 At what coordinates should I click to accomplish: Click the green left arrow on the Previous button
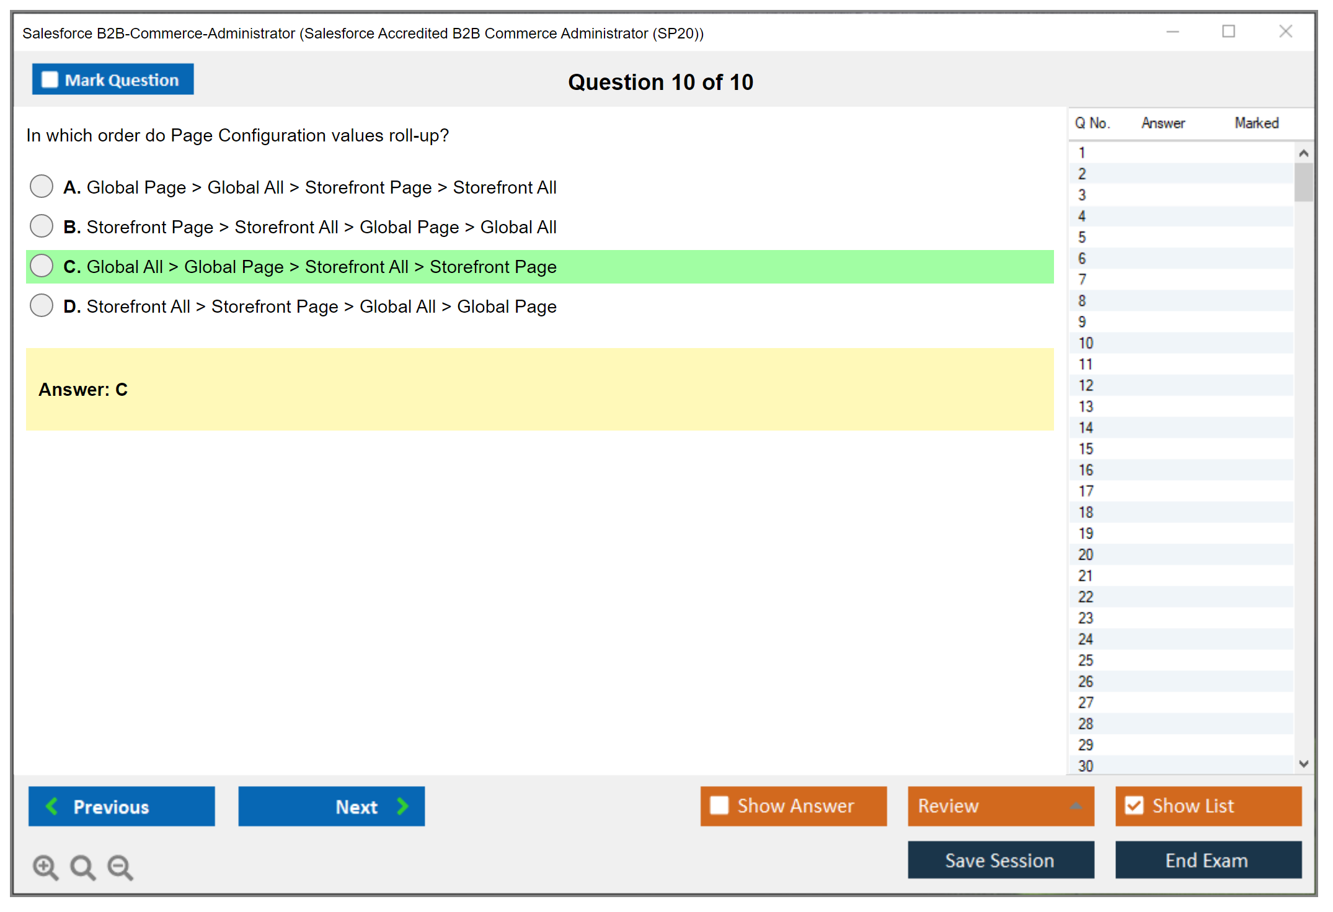(52, 806)
